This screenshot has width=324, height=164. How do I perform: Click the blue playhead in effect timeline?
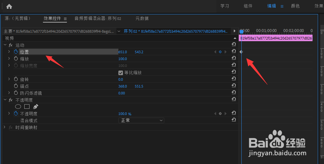point(241,32)
